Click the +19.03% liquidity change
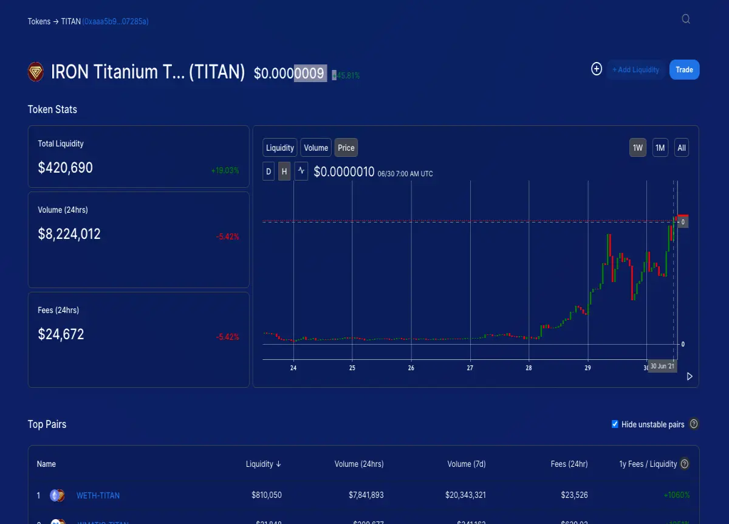729x524 pixels. coord(225,170)
